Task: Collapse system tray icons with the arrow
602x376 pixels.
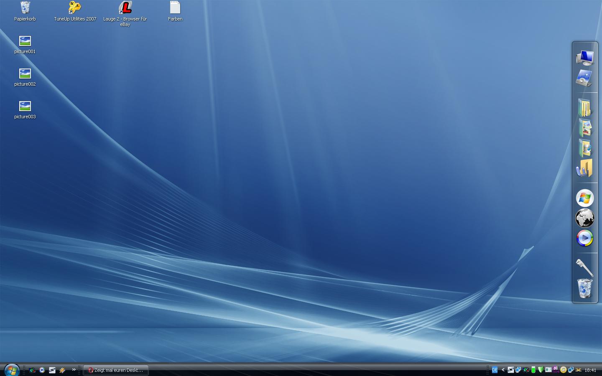Action: click(x=503, y=370)
